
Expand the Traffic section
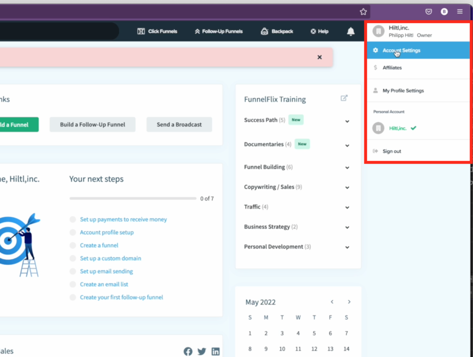click(x=347, y=207)
